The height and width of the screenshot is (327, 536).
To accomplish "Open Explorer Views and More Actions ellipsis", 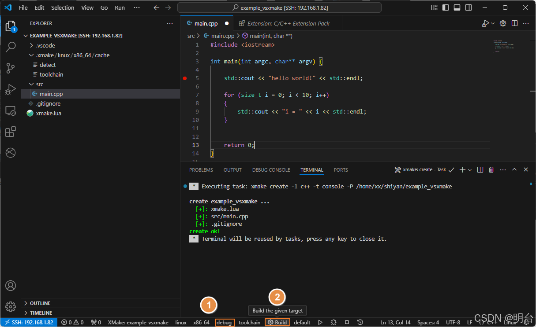I will click(x=170, y=23).
